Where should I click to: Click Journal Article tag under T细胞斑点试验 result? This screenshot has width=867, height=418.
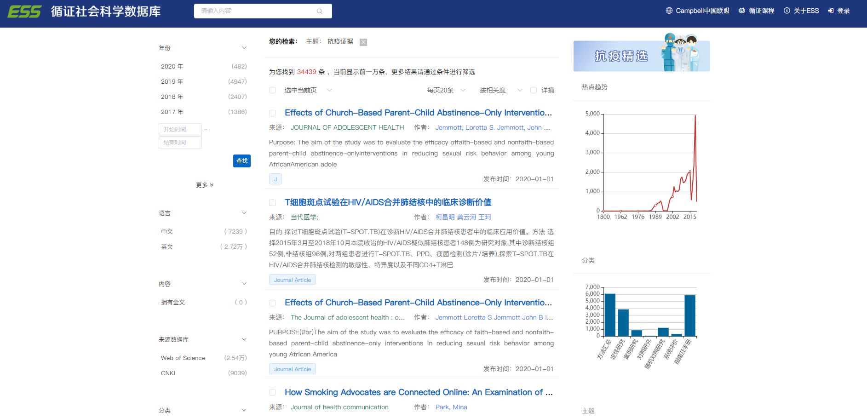(x=293, y=280)
